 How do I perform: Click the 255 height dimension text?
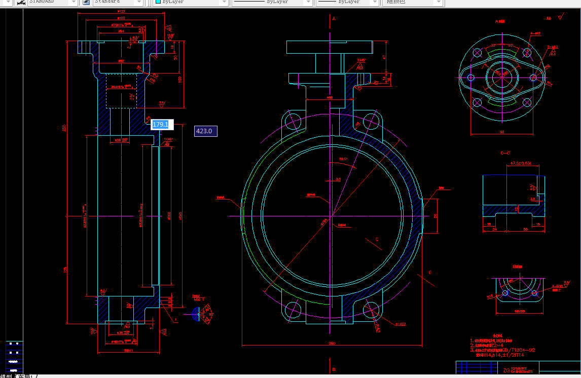coord(64,128)
